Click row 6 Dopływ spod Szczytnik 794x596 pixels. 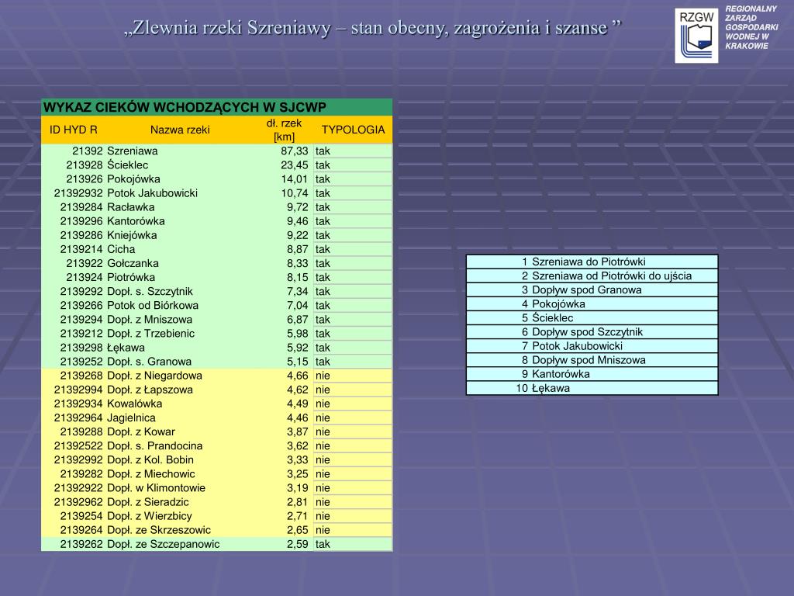coord(592,332)
